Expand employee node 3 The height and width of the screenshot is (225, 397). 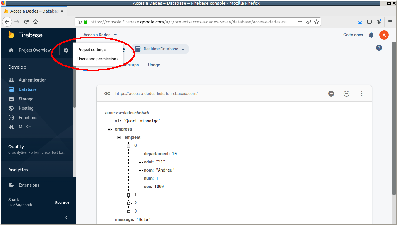129,212
